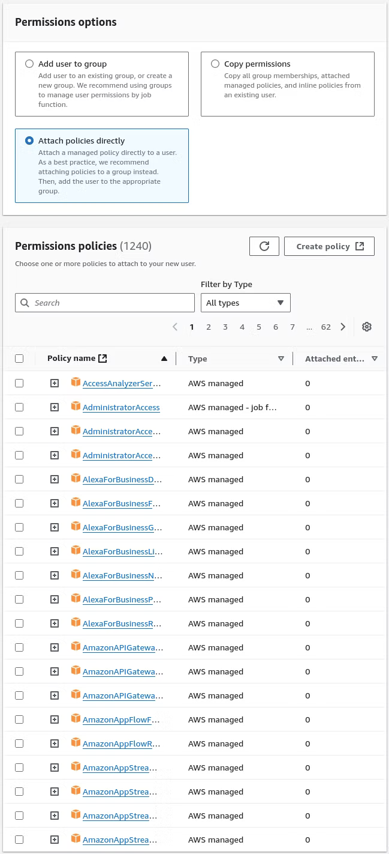Viewport: 389px width, 854px height.
Task: Expand AlexaForBusinessF... policy details
Action: pyautogui.click(x=55, y=503)
